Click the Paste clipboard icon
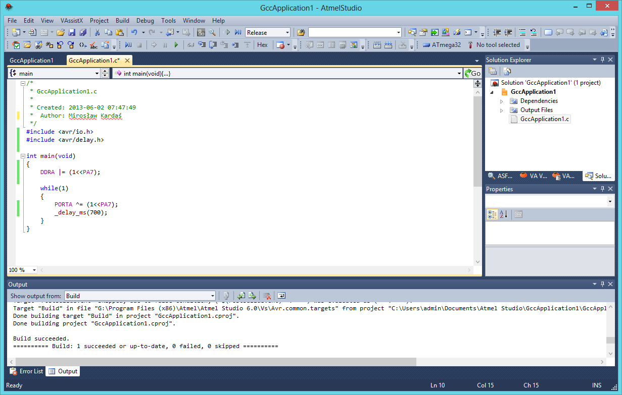This screenshot has height=395, width=622. pyautogui.click(x=119, y=32)
